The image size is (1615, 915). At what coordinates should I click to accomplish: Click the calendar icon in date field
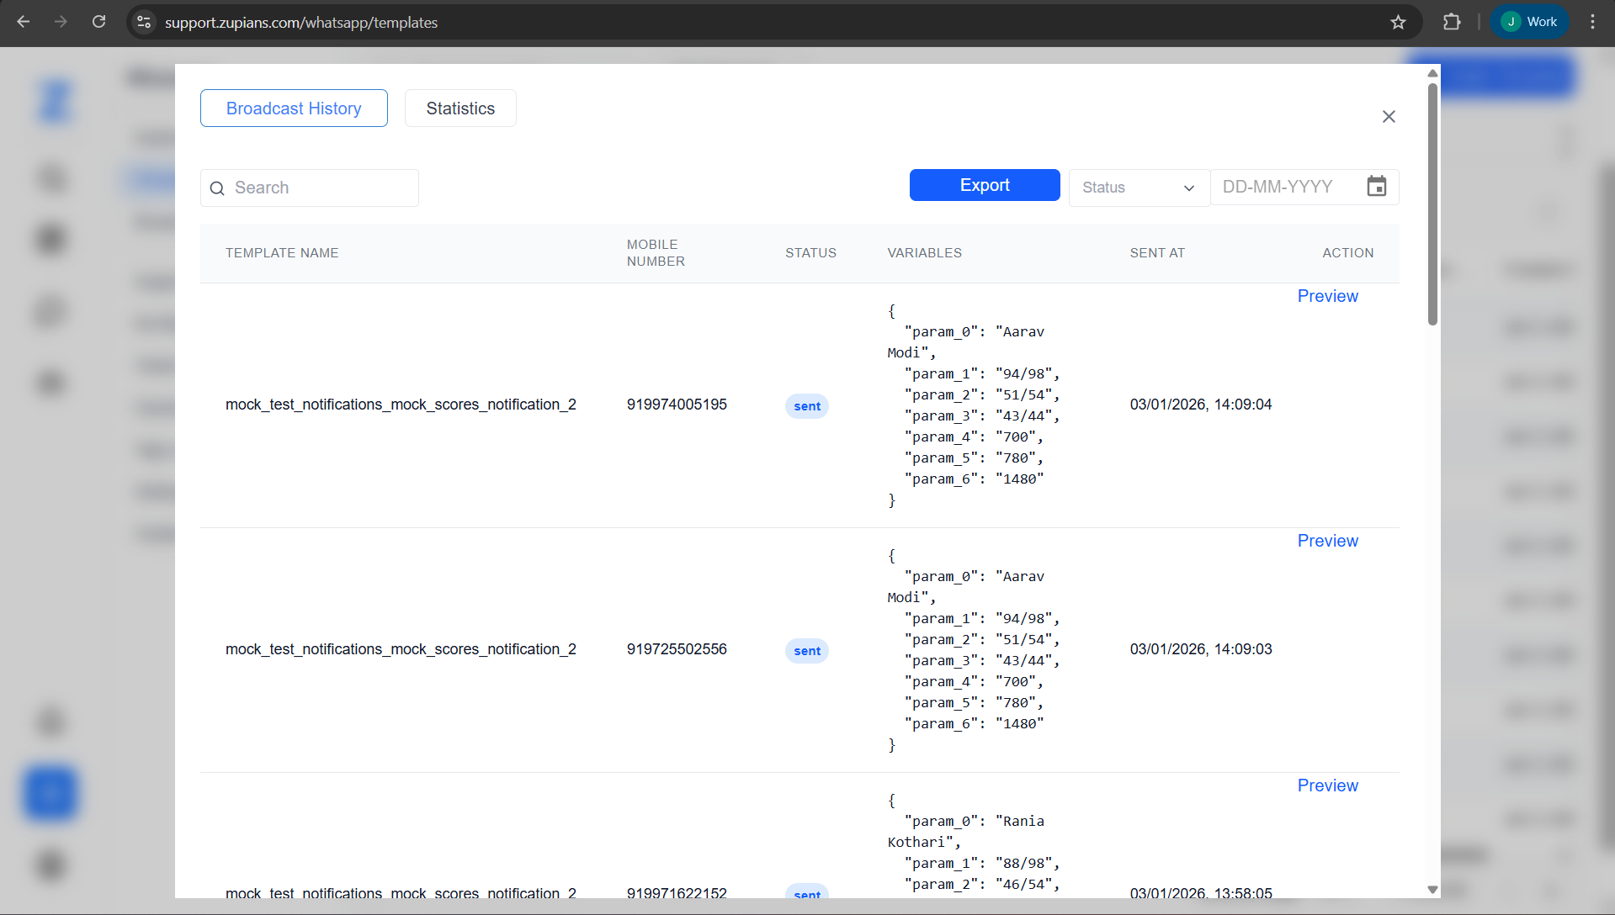(1376, 187)
